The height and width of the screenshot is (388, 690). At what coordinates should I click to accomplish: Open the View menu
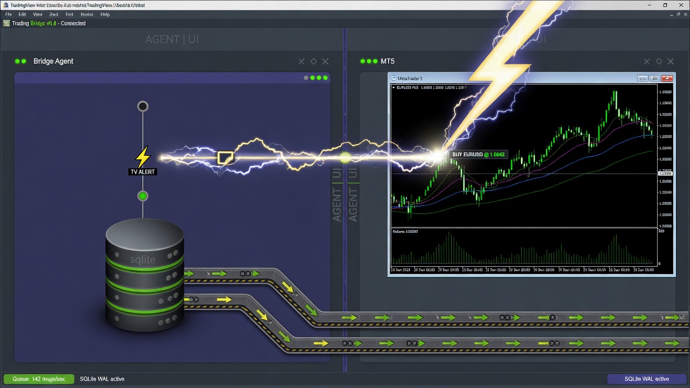pos(38,15)
